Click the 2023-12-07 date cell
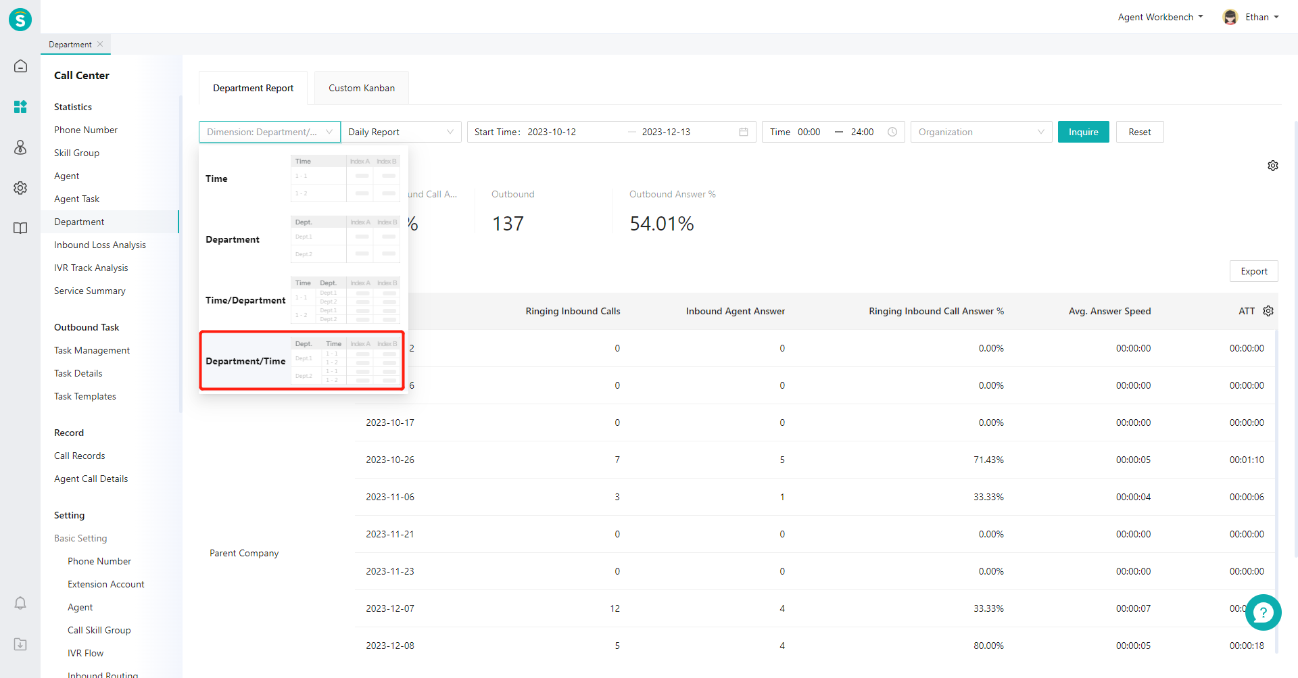Viewport: 1298px width, 678px height. (390, 608)
